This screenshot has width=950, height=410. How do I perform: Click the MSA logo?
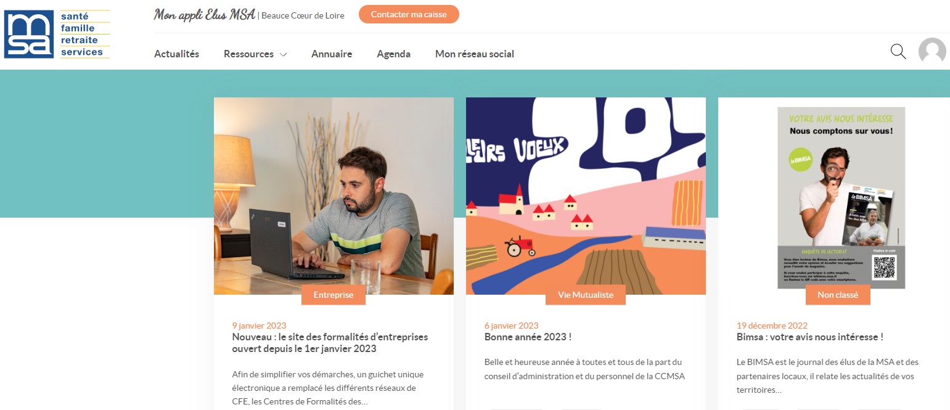point(57,35)
